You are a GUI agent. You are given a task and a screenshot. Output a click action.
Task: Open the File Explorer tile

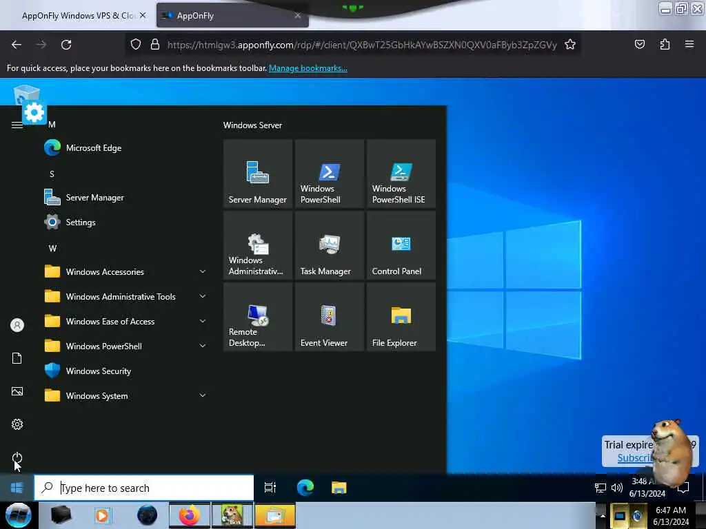tap(401, 317)
